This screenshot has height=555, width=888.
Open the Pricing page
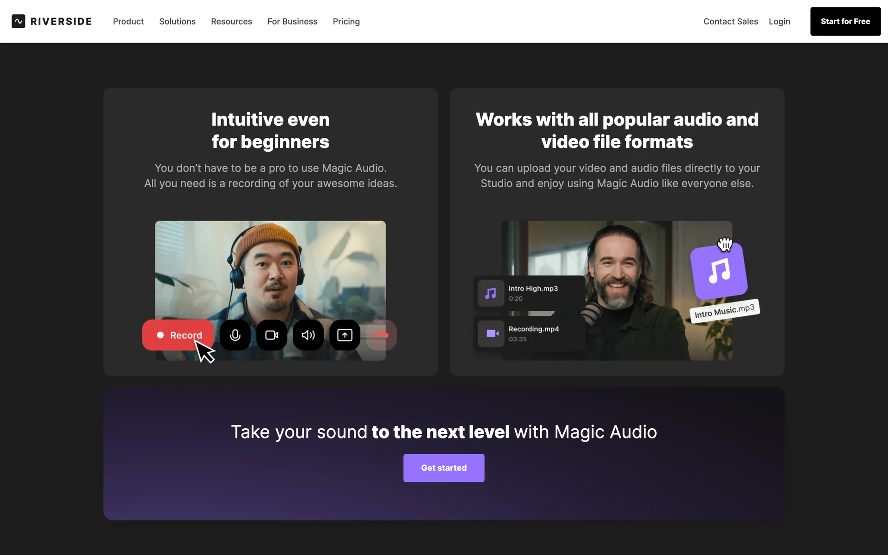click(x=346, y=21)
